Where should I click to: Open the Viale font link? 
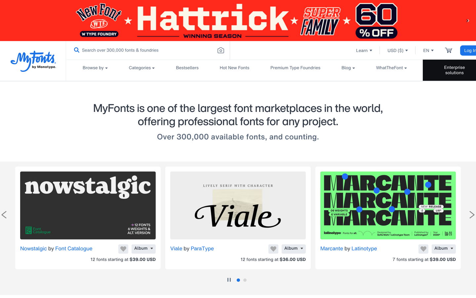point(176,249)
